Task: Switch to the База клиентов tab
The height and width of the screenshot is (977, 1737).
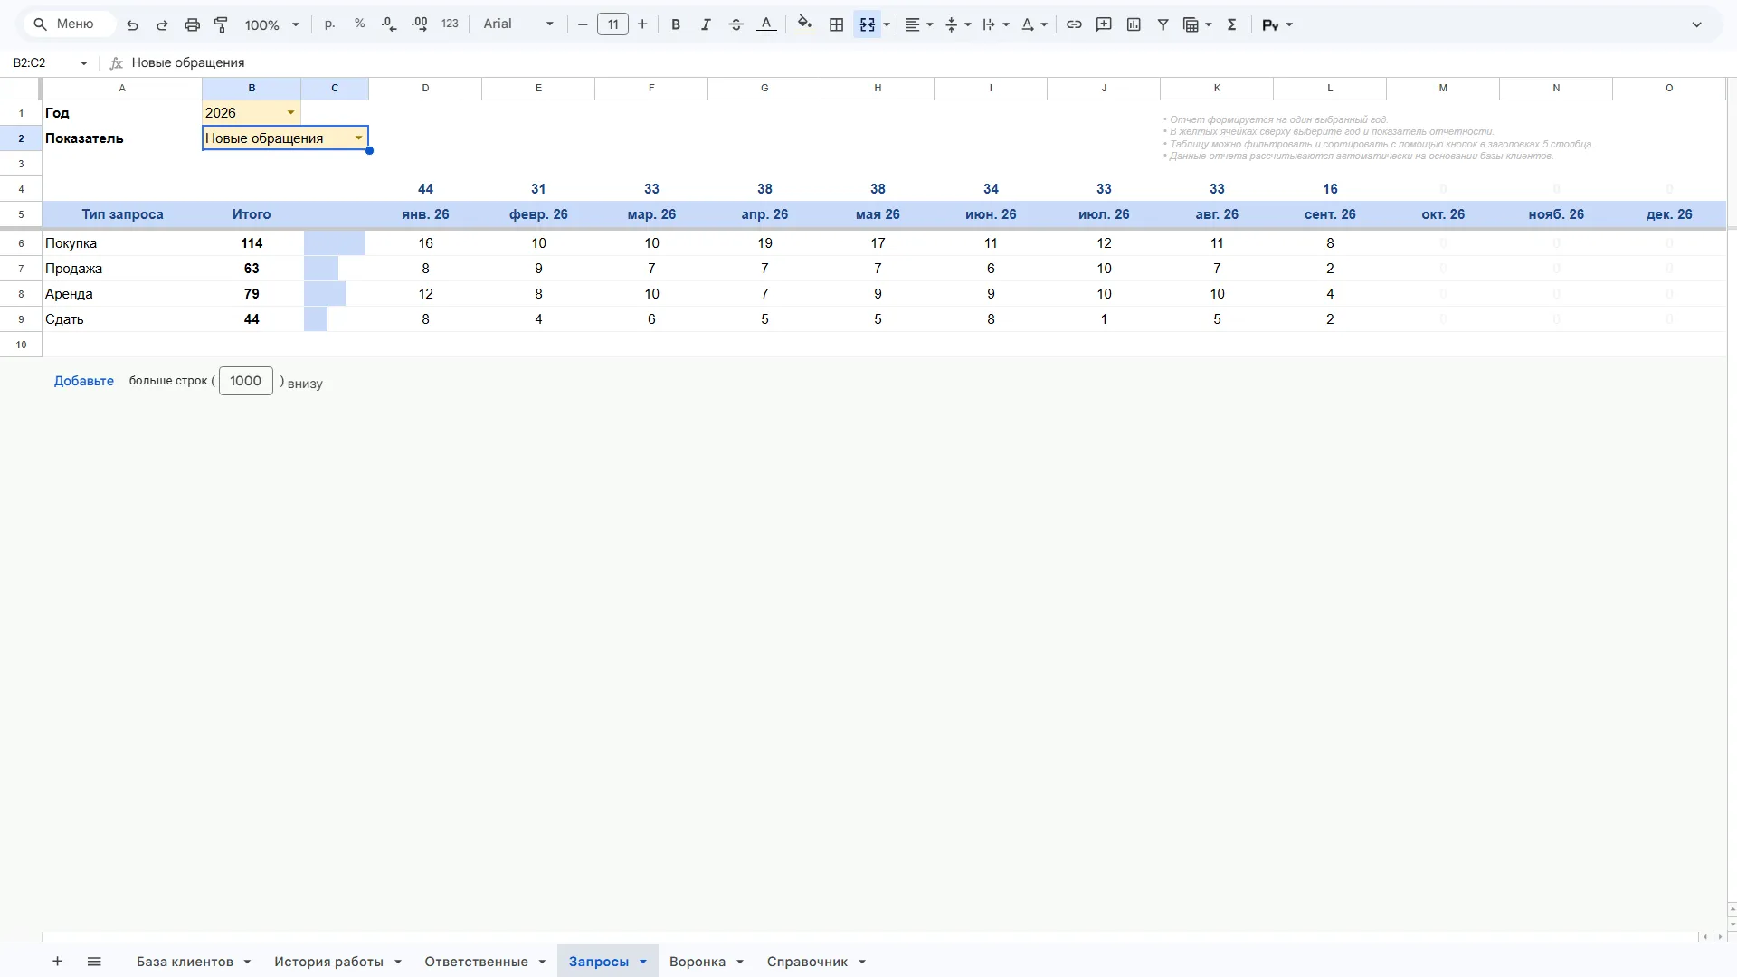Action: click(x=185, y=962)
